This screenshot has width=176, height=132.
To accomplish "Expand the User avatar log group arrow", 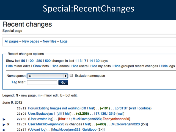I will click(x=4, y=119).
